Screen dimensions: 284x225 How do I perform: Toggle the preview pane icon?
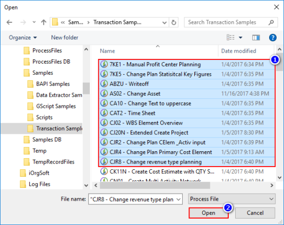[x=256, y=38]
